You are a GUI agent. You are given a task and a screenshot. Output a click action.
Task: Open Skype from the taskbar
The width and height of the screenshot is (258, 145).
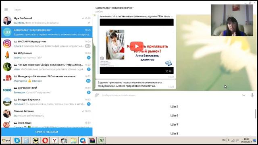(x=17, y=141)
